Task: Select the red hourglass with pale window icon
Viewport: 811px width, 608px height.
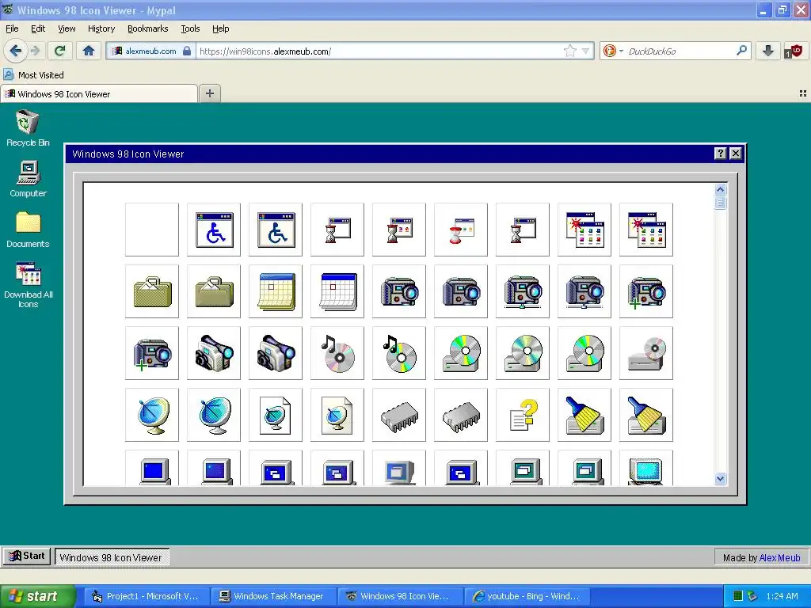Action: [461, 230]
